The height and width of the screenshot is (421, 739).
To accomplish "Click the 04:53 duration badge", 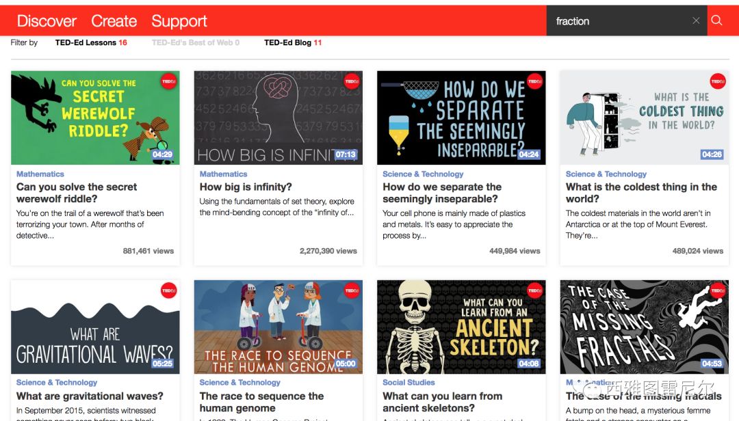I will (712, 364).
